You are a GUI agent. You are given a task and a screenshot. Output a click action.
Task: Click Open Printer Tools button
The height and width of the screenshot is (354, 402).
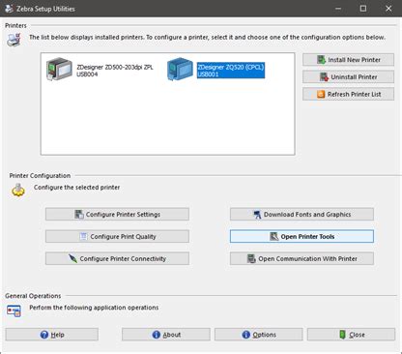(301, 237)
